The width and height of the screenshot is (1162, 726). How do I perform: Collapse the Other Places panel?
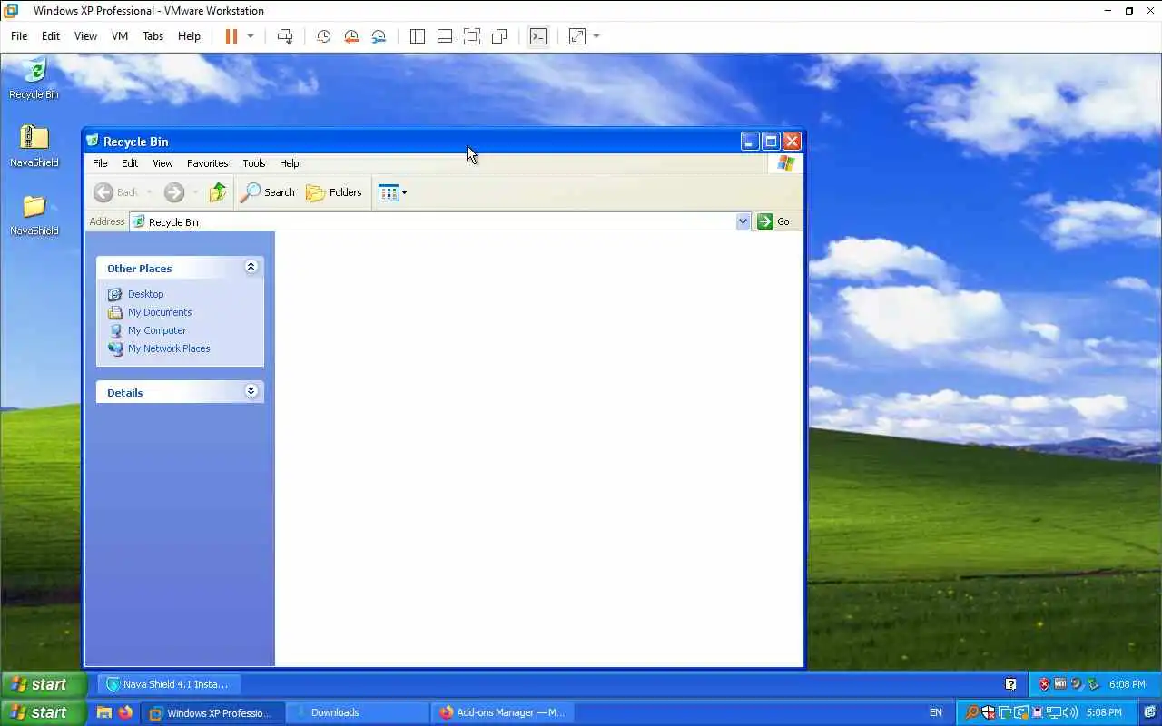tap(251, 267)
